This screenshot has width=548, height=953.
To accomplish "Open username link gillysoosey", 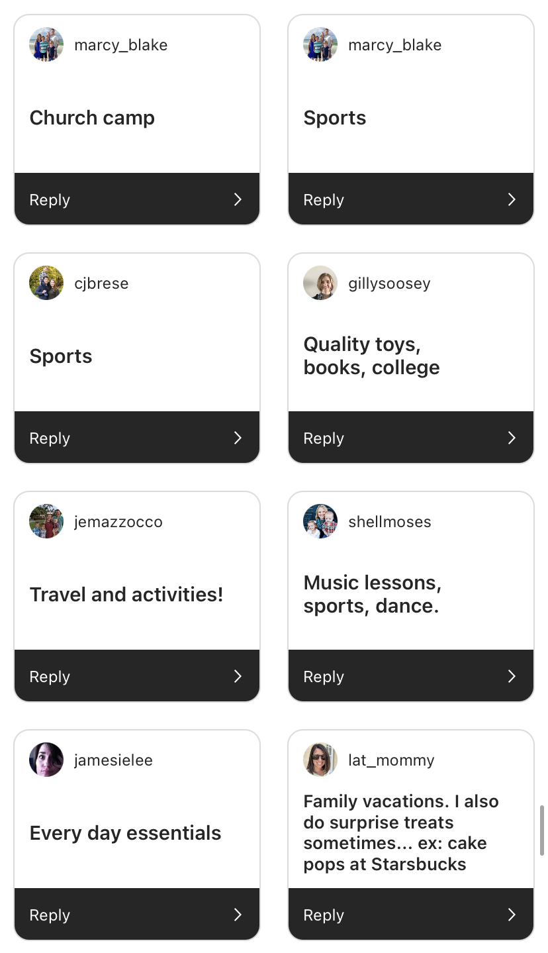I will (389, 283).
